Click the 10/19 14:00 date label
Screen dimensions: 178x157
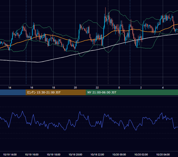10,154
